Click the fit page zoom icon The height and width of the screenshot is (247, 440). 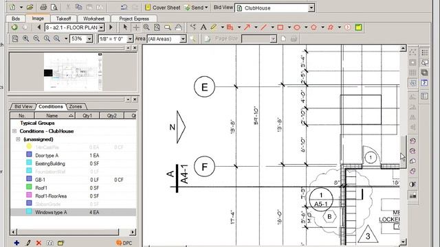coord(15,38)
